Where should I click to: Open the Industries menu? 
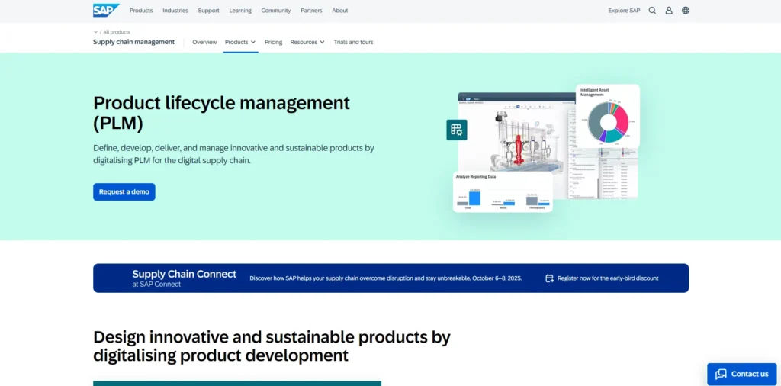[175, 11]
